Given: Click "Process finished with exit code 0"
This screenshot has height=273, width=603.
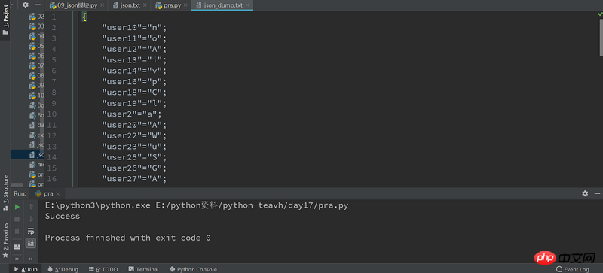Looking at the screenshot, I should (x=127, y=238).
